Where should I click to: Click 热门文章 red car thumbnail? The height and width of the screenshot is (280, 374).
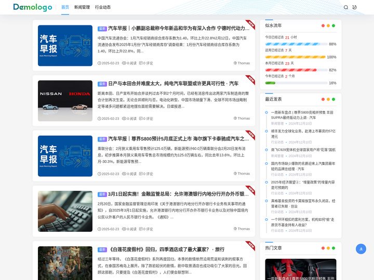pos(301,270)
